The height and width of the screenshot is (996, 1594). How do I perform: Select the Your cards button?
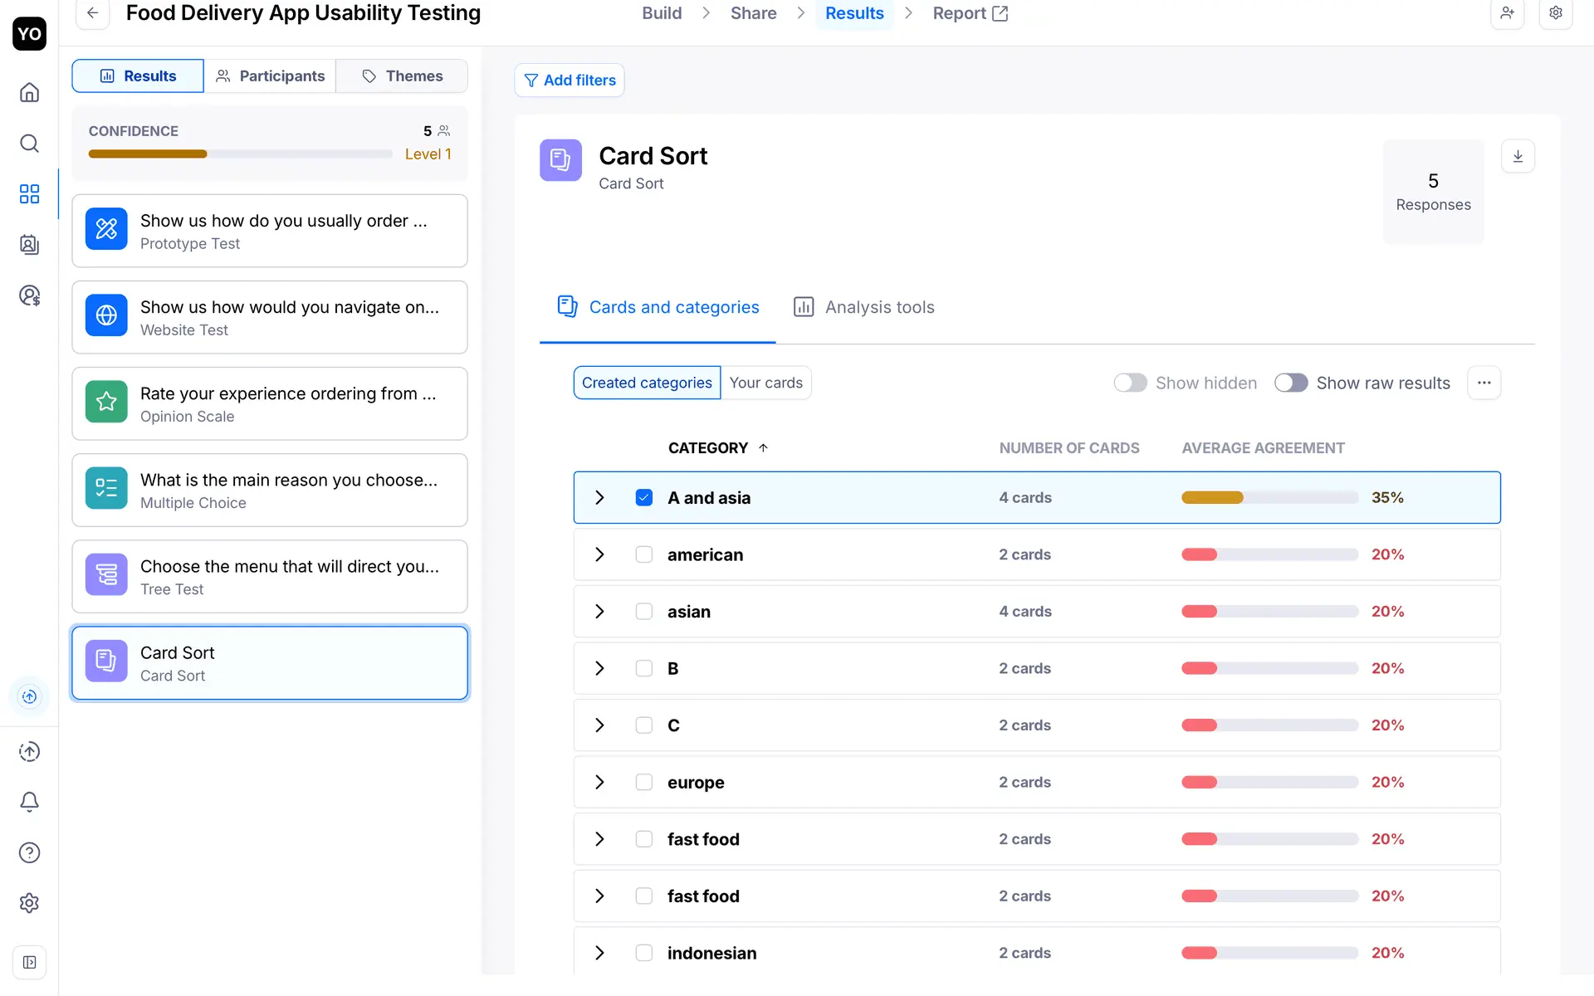pyautogui.click(x=765, y=383)
